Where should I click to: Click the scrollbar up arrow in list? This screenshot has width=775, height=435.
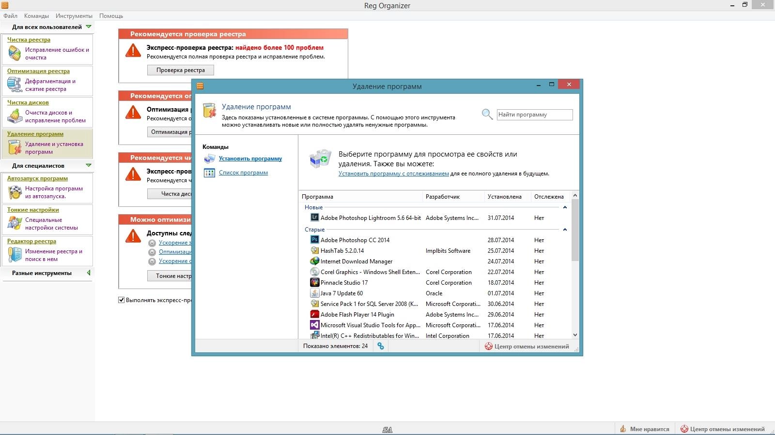click(575, 195)
